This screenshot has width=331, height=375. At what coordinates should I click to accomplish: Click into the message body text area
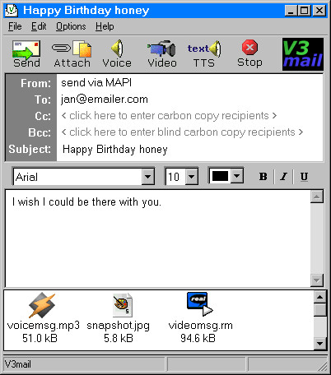pos(158,238)
